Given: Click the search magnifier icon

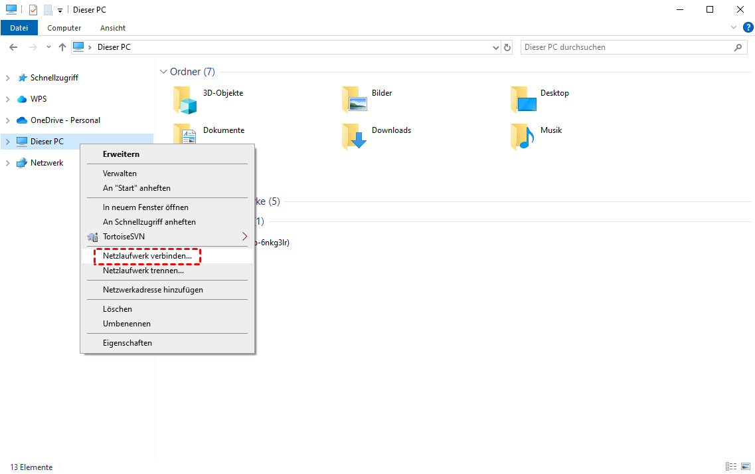Looking at the screenshot, I should [738, 47].
